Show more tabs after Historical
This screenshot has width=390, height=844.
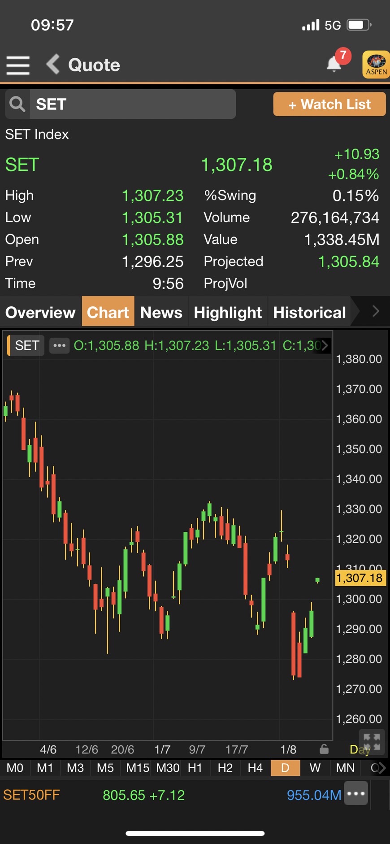pos(376,311)
